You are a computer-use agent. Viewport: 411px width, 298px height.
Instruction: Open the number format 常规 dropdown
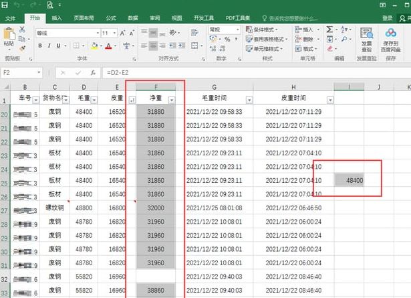tap(237, 29)
